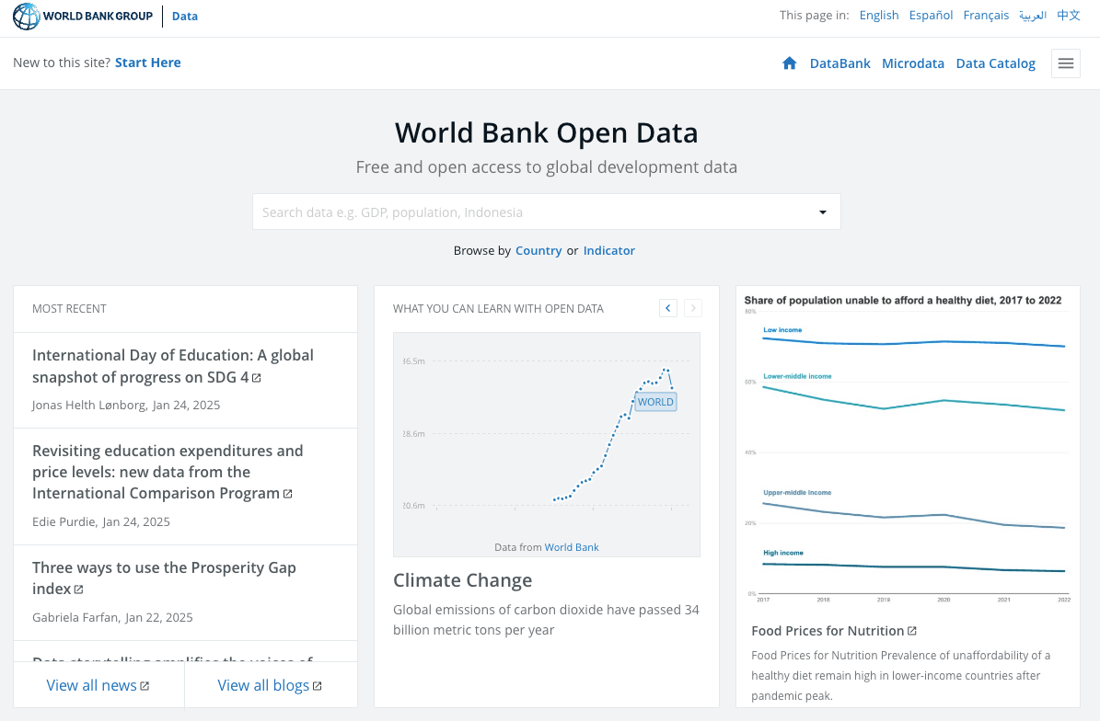The height and width of the screenshot is (721, 1100).
Task: Browse by Indicator link
Action: (x=609, y=250)
